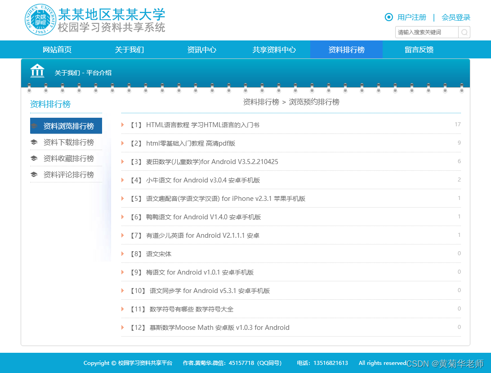This screenshot has width=491, height=373.
Task: Click the search magnifier icon
Action: pyautogui.click(x=464, y=32)
